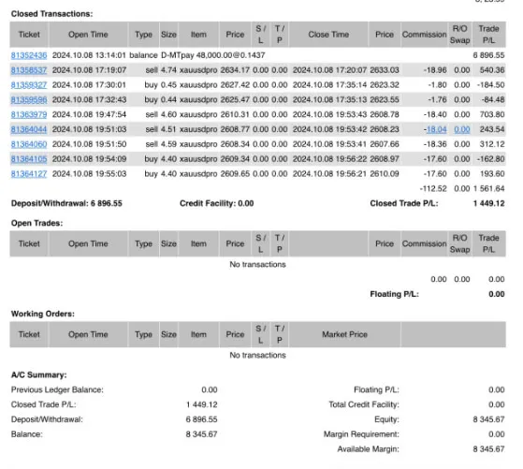Image resolution: width=523 pixels, height=469 pixels.
Task: Select 'Credit Facility: 0.00' text
Action: (x=217, y=204)
